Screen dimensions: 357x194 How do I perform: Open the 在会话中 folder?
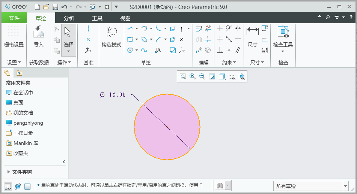(x=20, y=93)
